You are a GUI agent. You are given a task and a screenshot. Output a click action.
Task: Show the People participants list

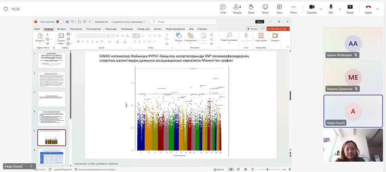[x=237, y=9]
